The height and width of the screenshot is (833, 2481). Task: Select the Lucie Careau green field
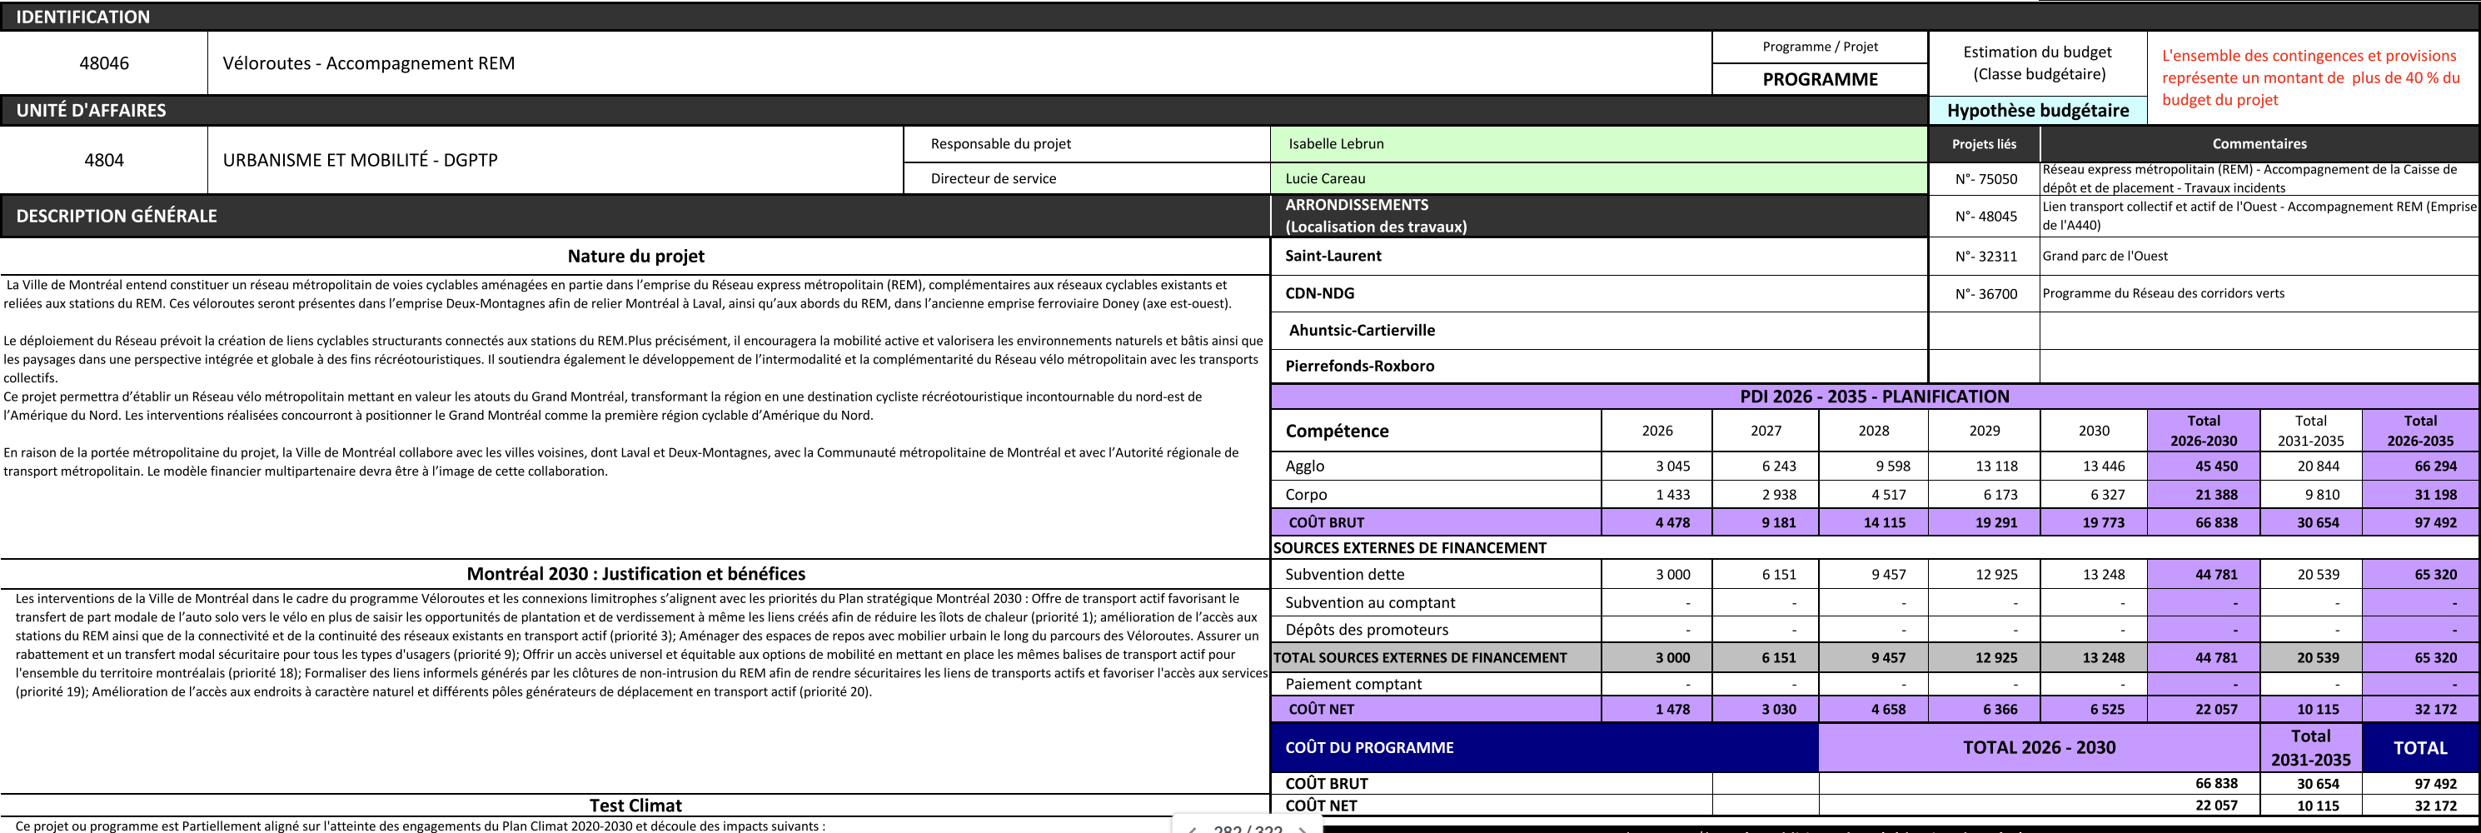click(x=1598, y=178)
